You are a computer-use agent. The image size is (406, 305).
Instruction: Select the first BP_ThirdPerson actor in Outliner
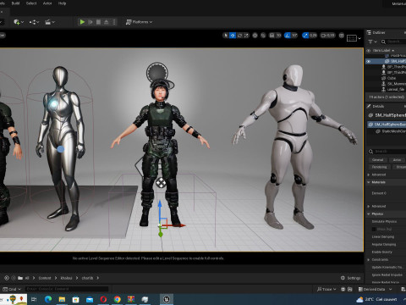point(393,67)
